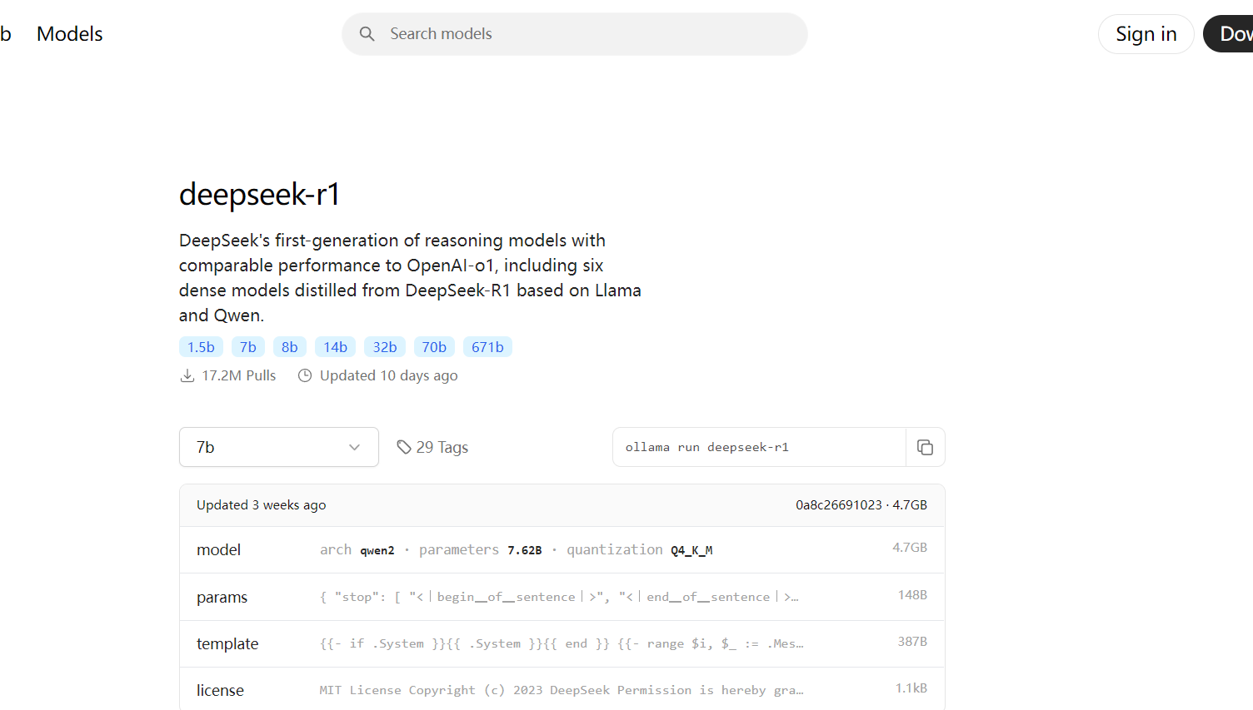
Task: Select the 70b size tag
Action: (434, 347)
